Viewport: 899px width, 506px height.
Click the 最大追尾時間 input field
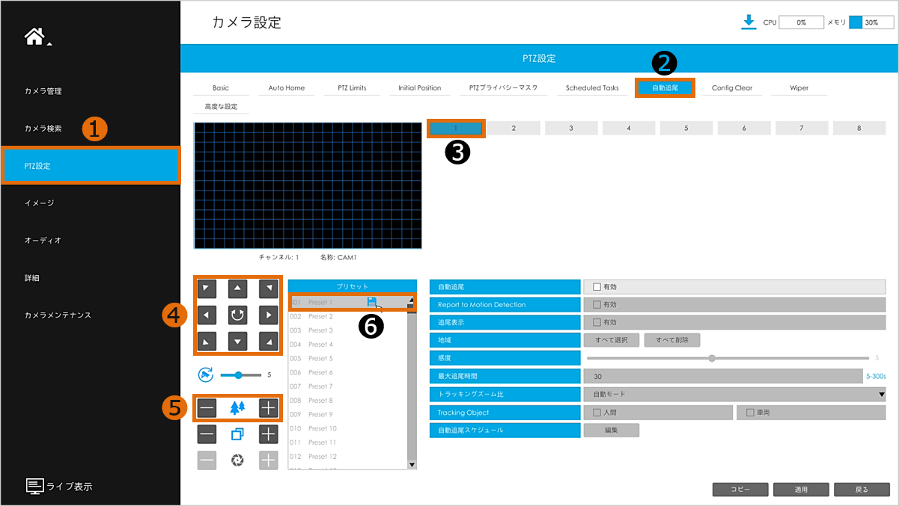click(x=722, y=377)
